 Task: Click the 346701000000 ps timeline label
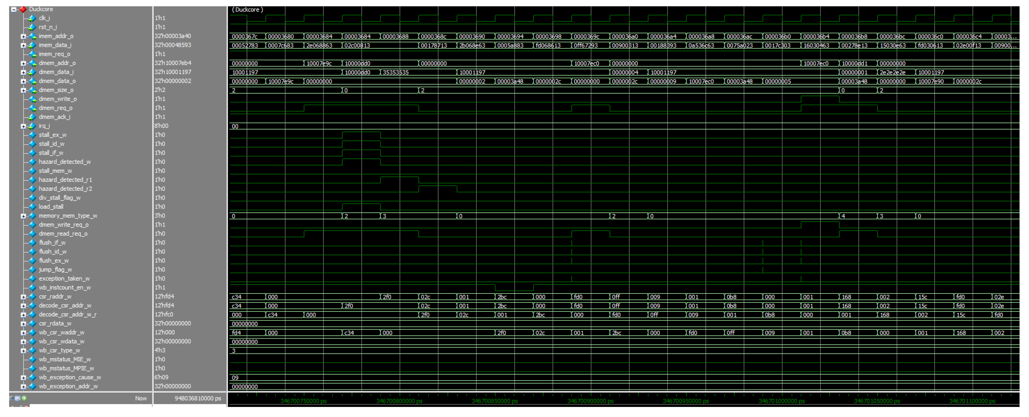pyautogui.click(x=782, y=401)
